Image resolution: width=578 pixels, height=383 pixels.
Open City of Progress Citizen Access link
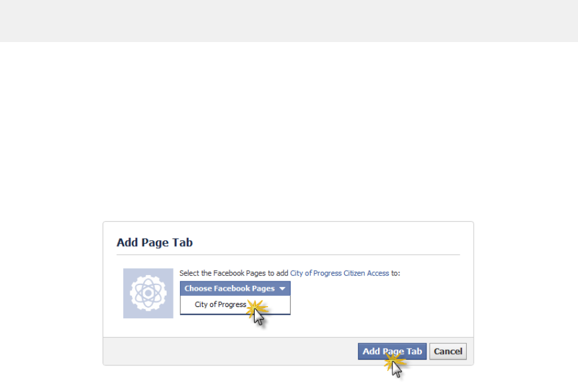pos(340,273)
